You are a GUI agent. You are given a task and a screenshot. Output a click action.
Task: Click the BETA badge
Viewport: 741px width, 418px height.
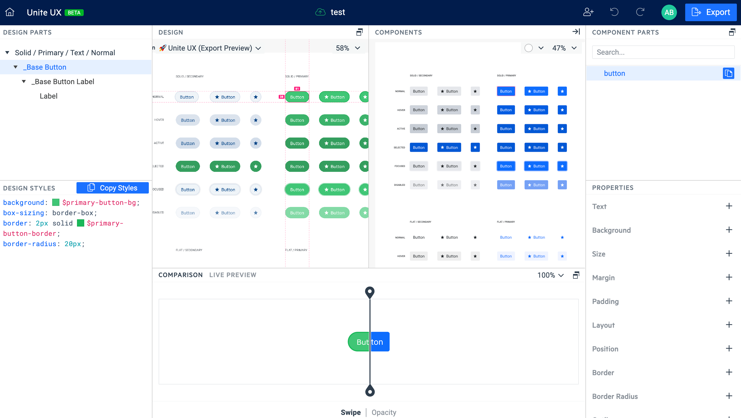(74, 13)
